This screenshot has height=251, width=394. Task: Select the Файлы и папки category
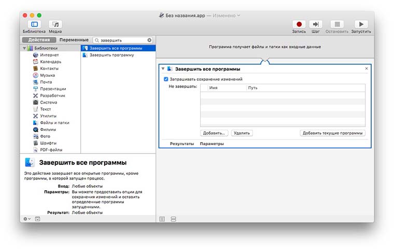54,123
